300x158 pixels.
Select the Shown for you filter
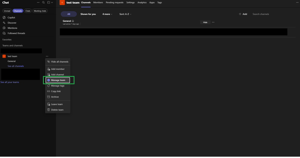pos(88,14)
